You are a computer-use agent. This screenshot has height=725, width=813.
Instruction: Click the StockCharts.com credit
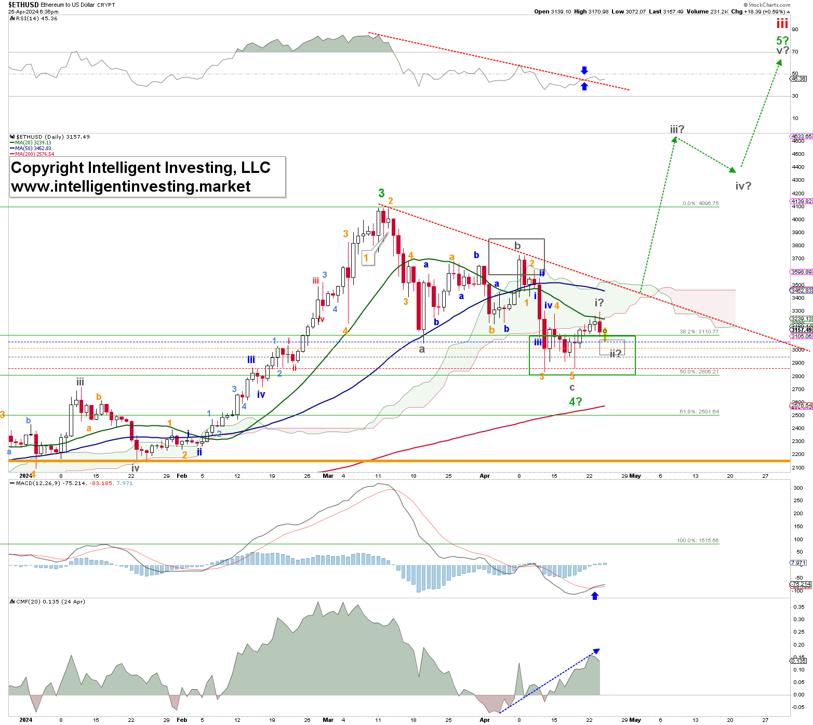pos(766,5)
